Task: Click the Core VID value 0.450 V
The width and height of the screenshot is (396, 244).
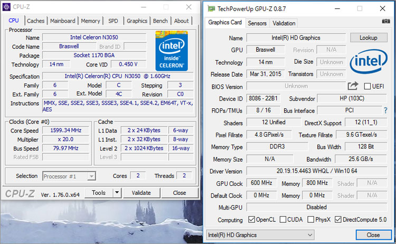Action: pyautogui.click(x=128, y=64)
